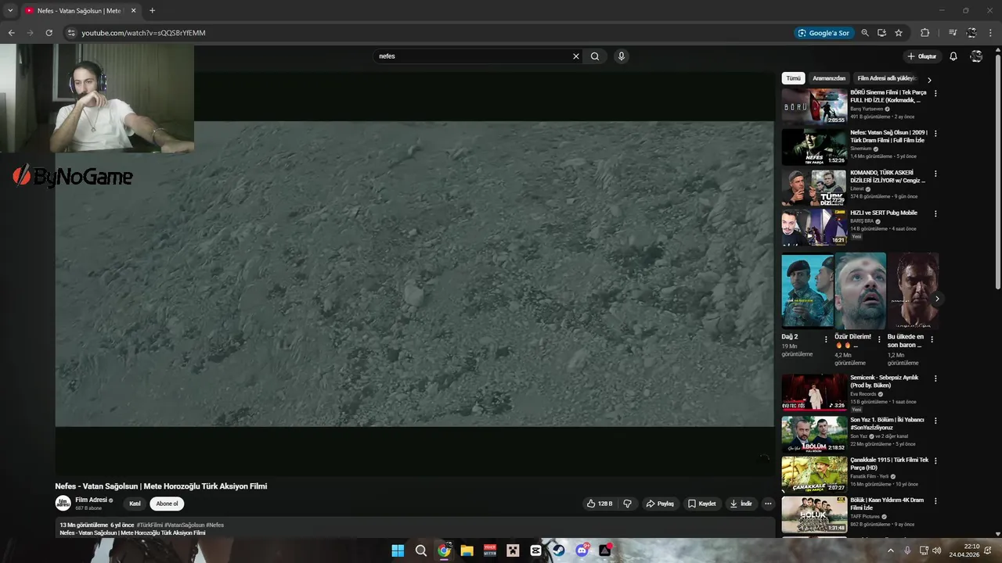Go back to the previous page

[11, 33]
